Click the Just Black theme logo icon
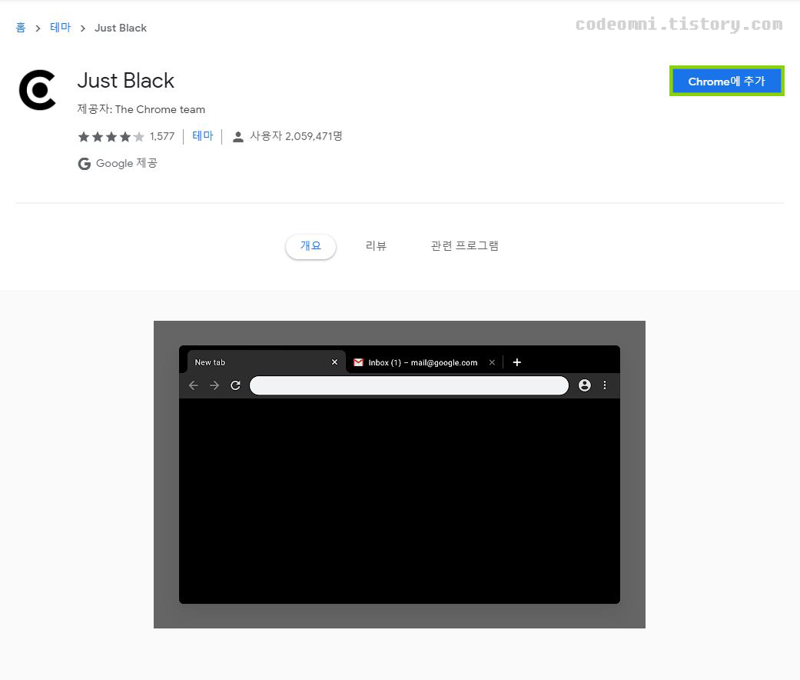800x680 pixels. pyautogui.click(x=37, y=90)
